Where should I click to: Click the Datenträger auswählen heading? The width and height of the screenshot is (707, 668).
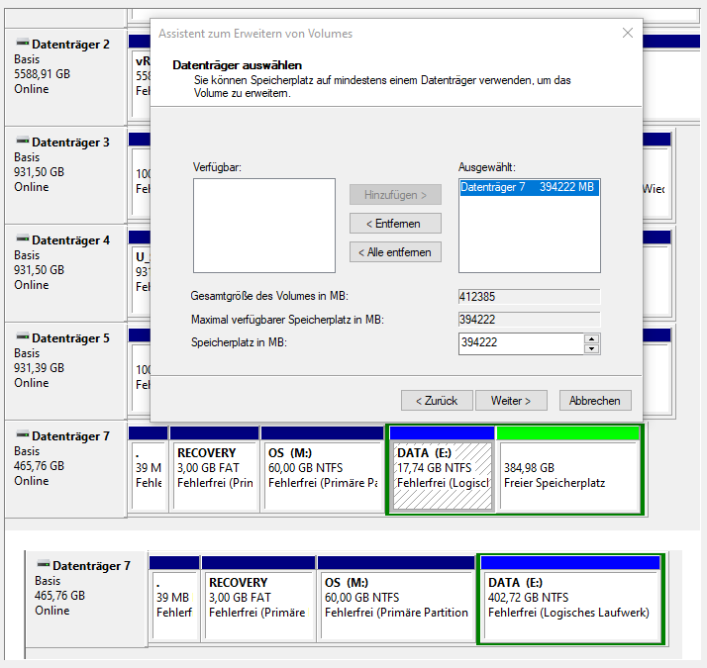pos(238,65)
